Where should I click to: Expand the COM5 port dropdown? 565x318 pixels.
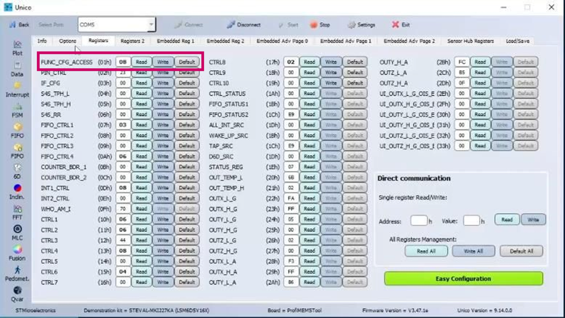coord(151,24)
